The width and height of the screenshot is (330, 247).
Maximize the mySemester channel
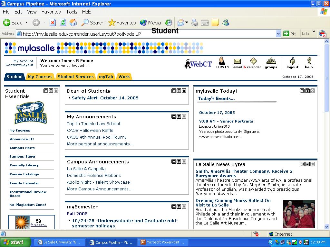point(174,206)
